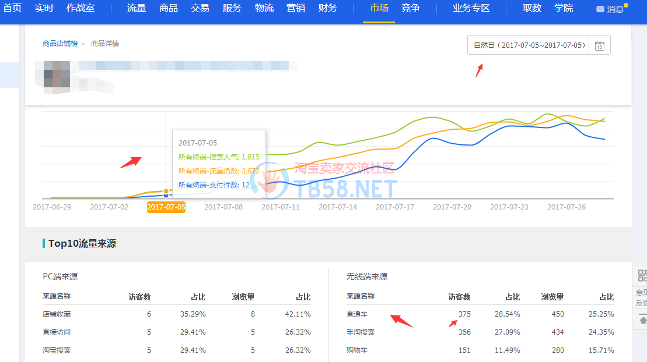The image size is (647, 362).
Task: Open 学院 in the top navigation
Action: point(564,8)
